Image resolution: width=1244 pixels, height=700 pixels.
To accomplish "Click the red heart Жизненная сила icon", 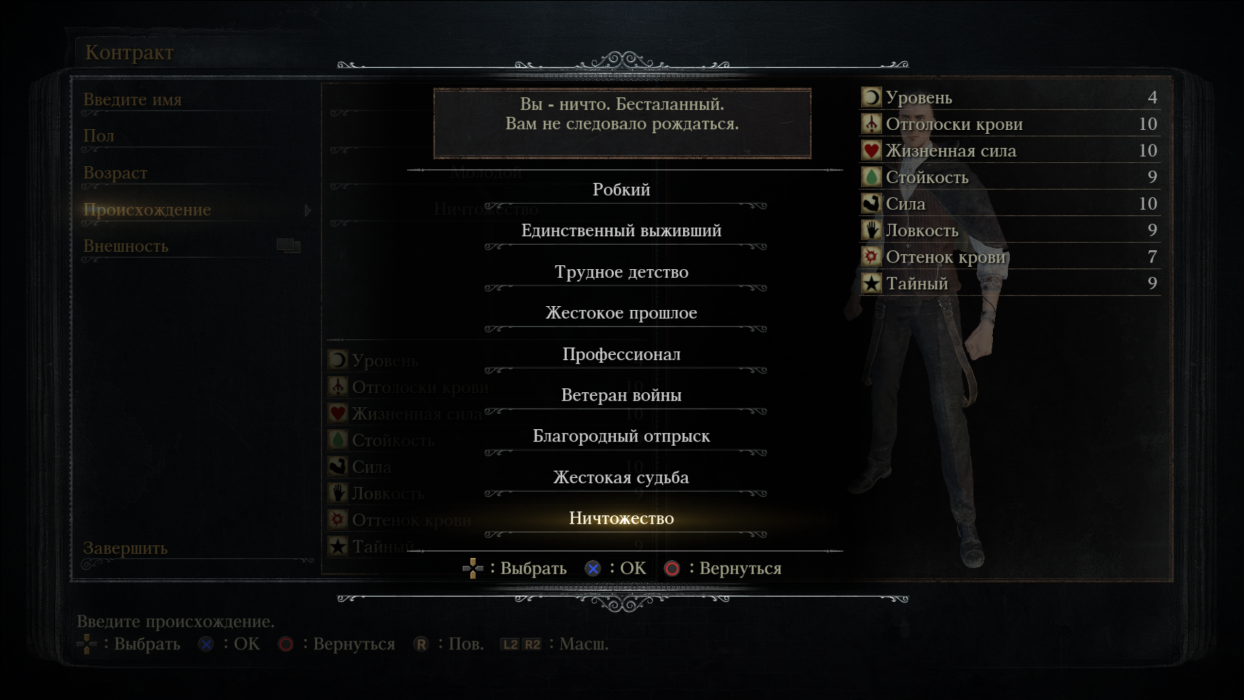I will point(871,150).
